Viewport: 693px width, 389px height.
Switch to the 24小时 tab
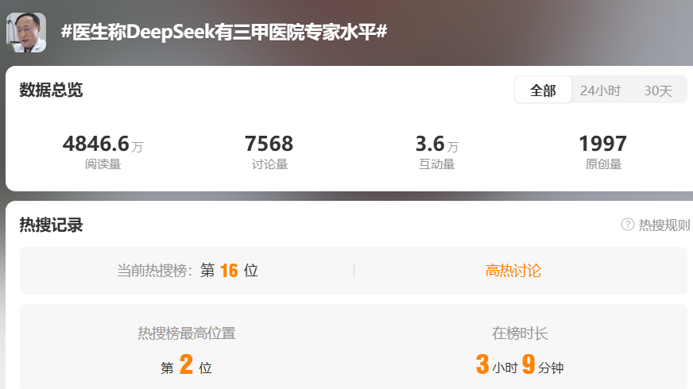pos(600,91)
